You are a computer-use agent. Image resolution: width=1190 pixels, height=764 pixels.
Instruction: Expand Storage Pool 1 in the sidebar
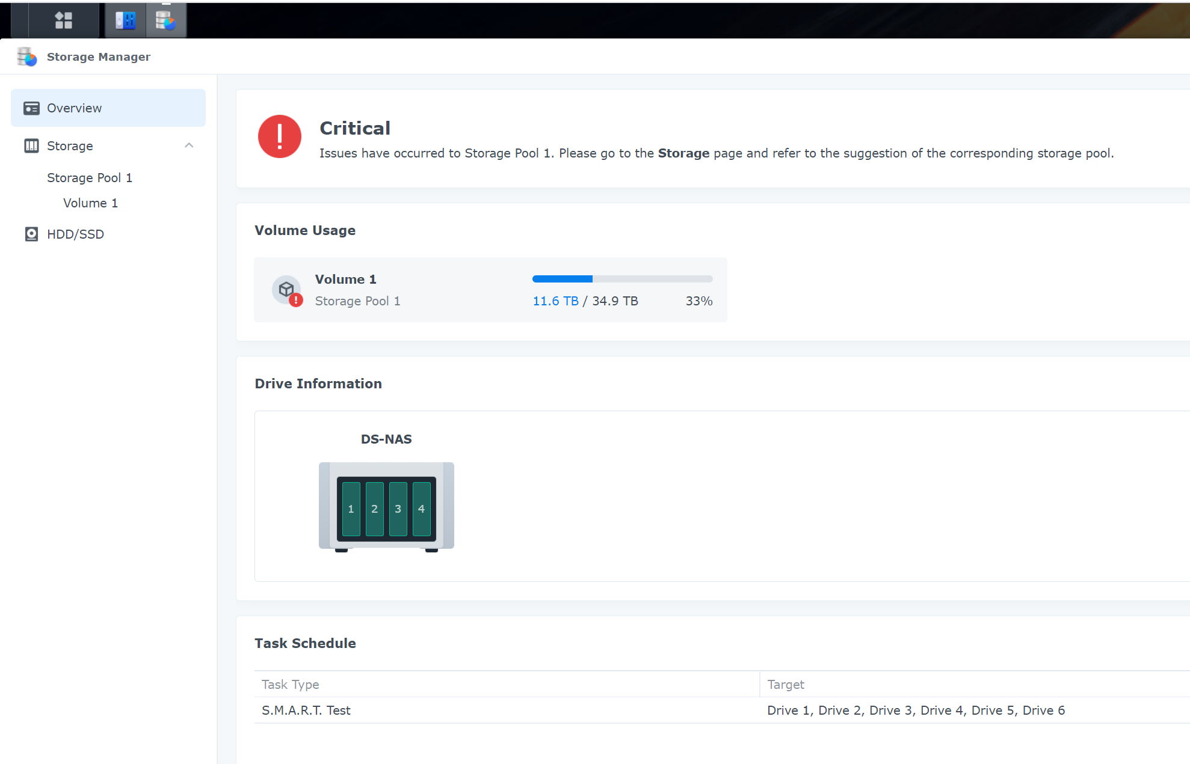click(x=89, y=177)
